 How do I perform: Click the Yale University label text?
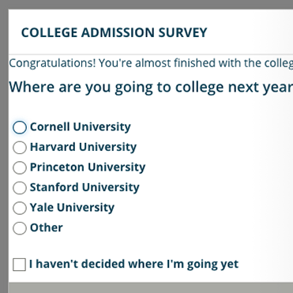72,208
